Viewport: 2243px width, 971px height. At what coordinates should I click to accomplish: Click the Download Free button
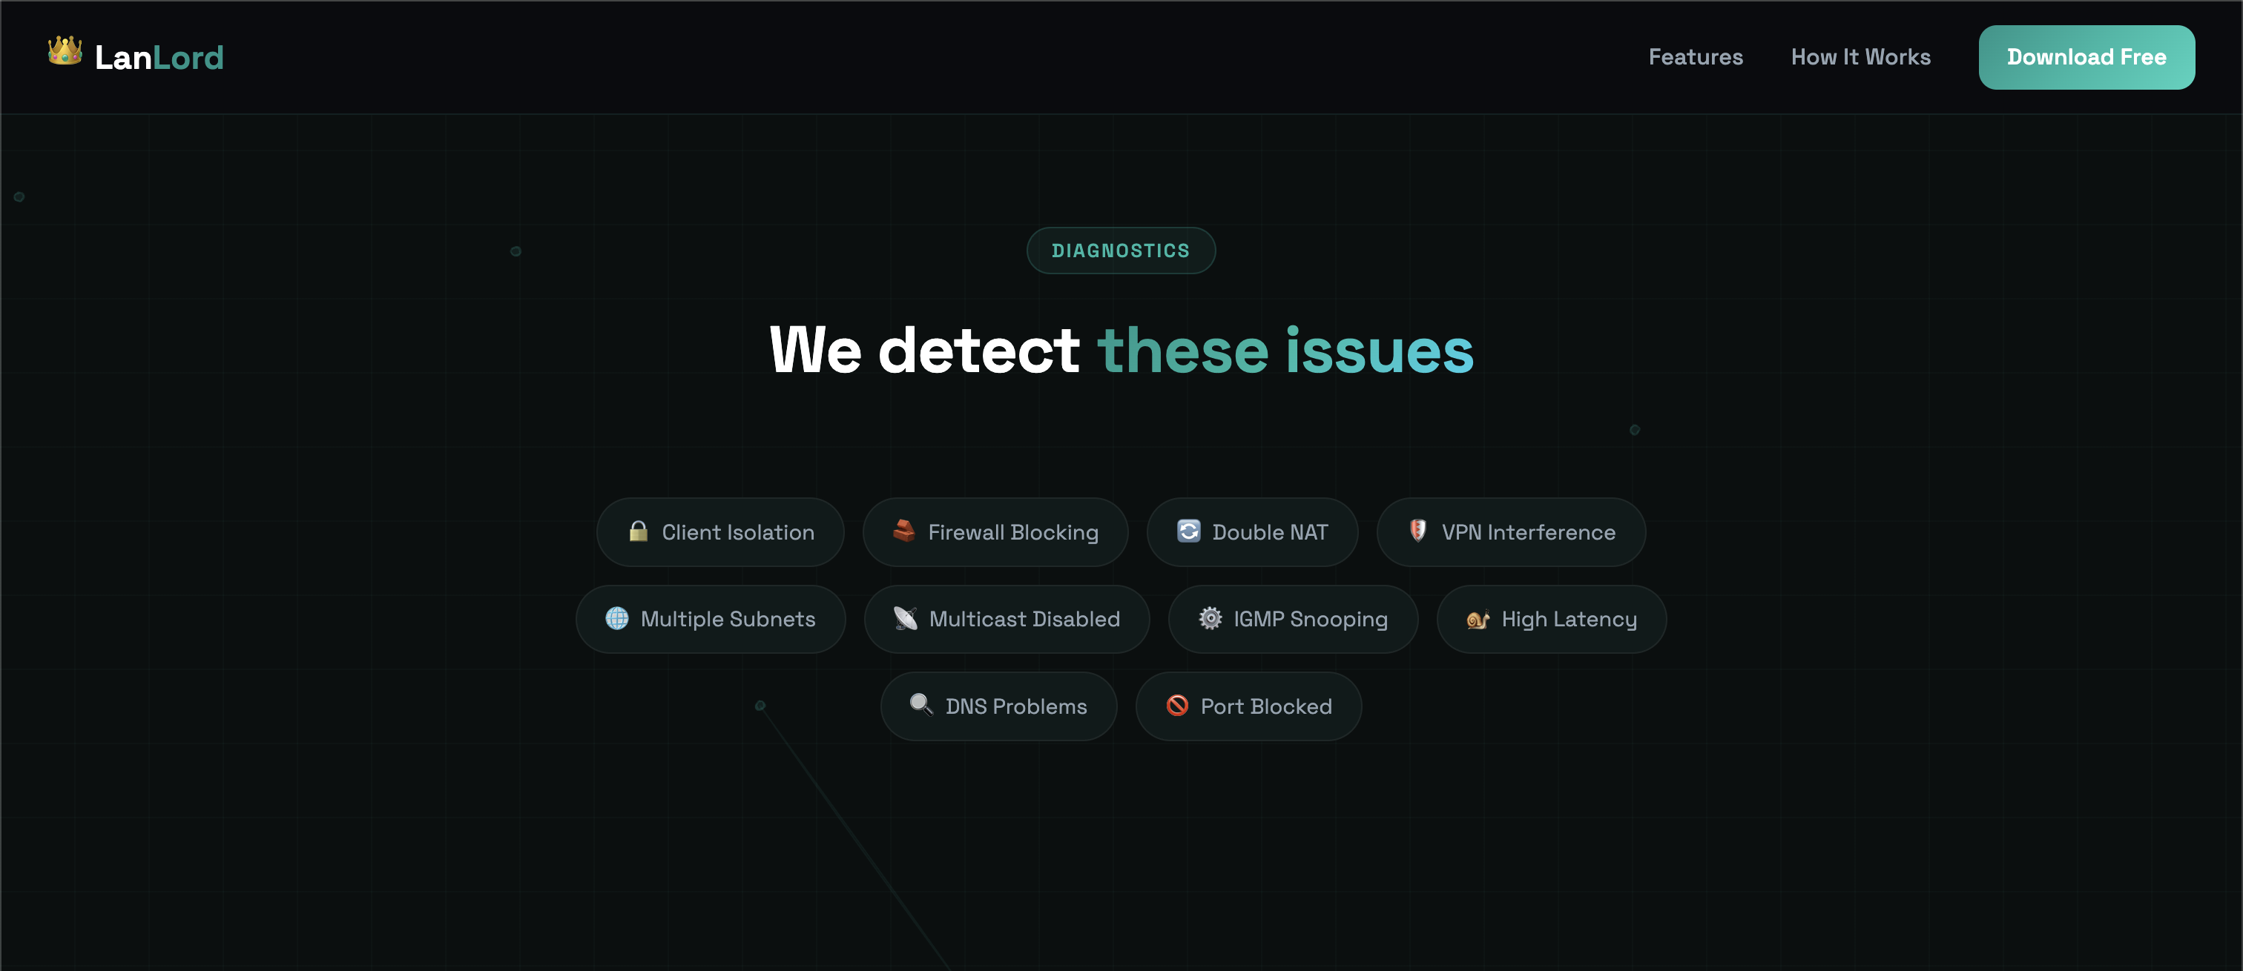[x=2086, y=56]
